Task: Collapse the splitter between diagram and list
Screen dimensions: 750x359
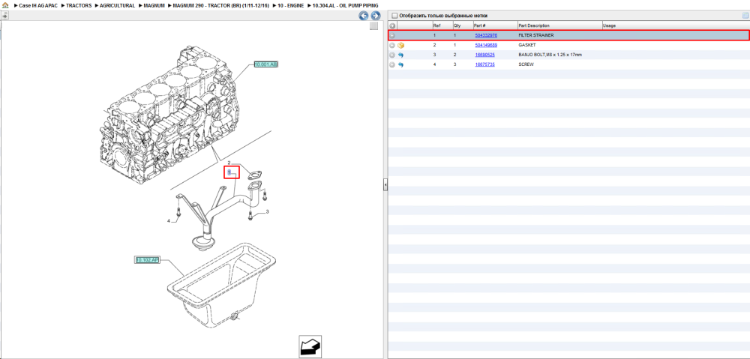Action: [385, 185]
